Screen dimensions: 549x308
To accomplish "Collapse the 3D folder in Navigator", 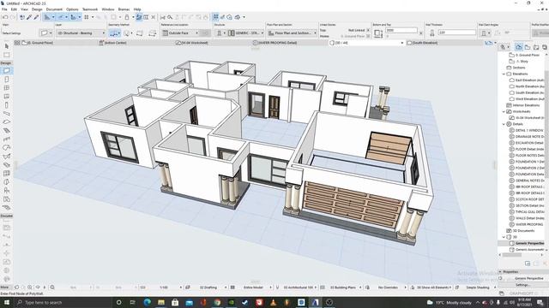I will [x=504, y=237].
